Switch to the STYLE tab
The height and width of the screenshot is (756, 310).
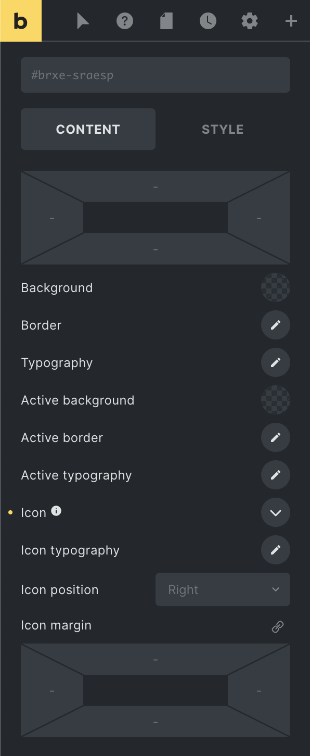point(223,129)
